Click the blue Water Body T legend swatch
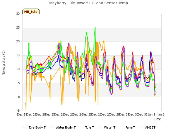The image size is (178, 133). click(52, 128)
